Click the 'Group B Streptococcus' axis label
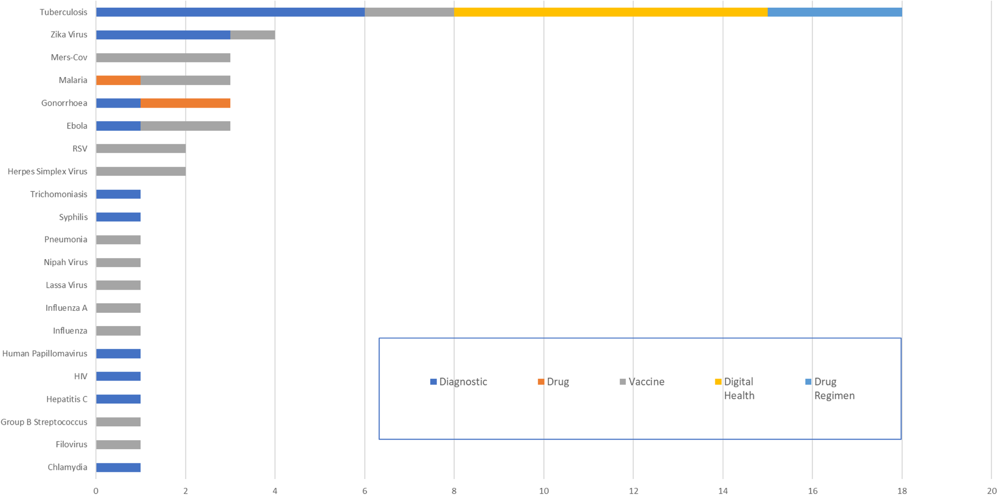The image size is (998, 495). (x=44, y=422)
